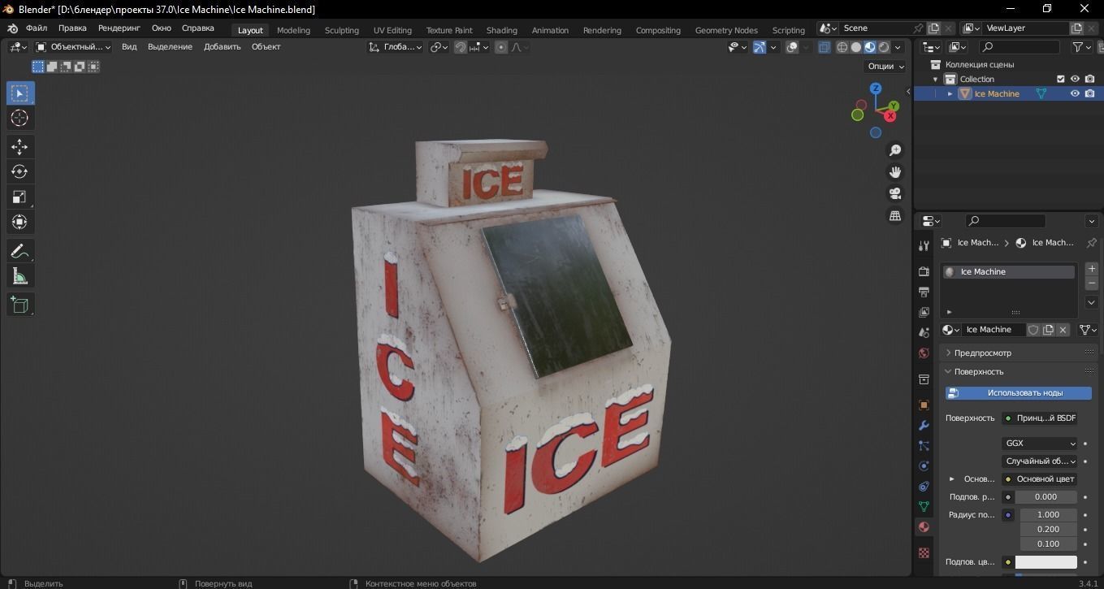Select the Annotate pencil tool
Image resolution: width=1104 pixels, height=589 pixels.
click(x=19, y=251)
